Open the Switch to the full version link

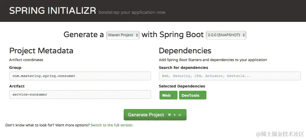pyautogui.click(x=112, y=125)
